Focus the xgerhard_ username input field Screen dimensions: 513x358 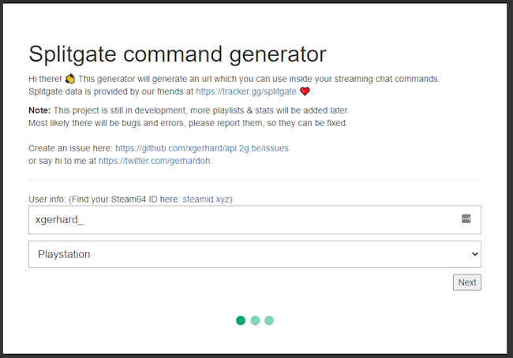click(x=255, y=220)
